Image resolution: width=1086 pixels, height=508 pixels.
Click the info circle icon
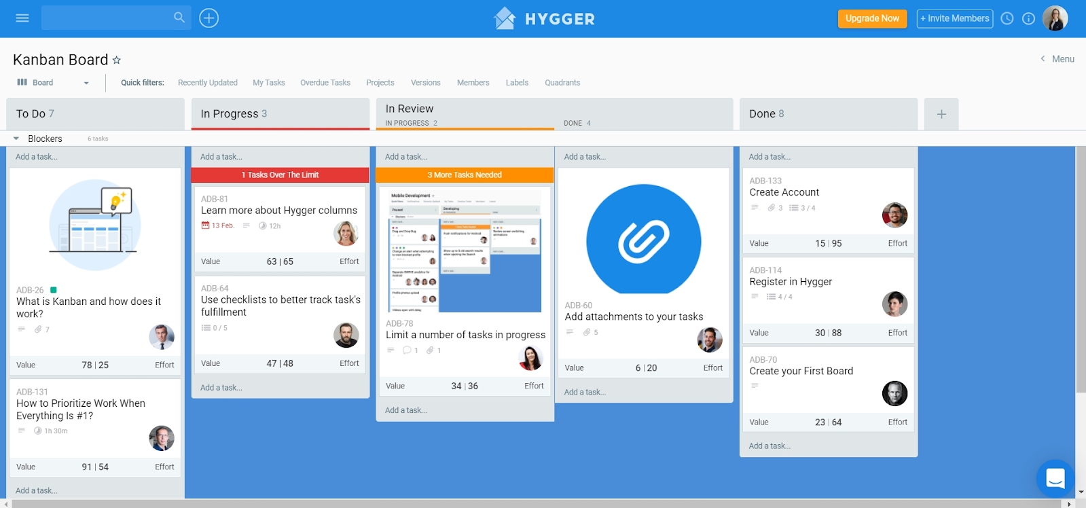point(1029,18)
